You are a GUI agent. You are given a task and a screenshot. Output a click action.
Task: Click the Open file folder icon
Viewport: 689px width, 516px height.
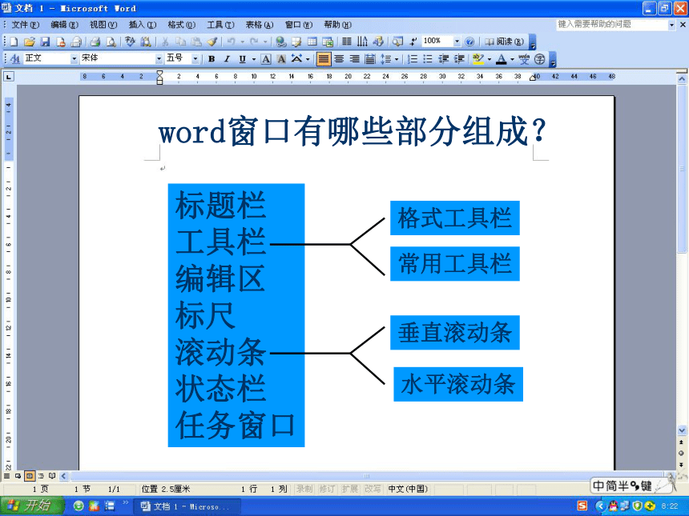click(x=30, y=42)
